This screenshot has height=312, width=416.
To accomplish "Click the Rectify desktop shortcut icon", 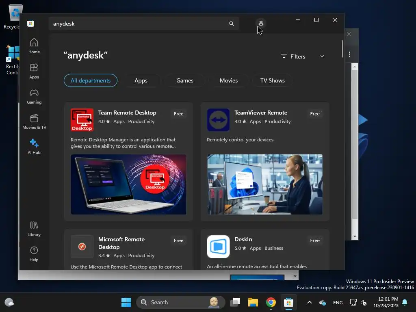I will point(13,60).
